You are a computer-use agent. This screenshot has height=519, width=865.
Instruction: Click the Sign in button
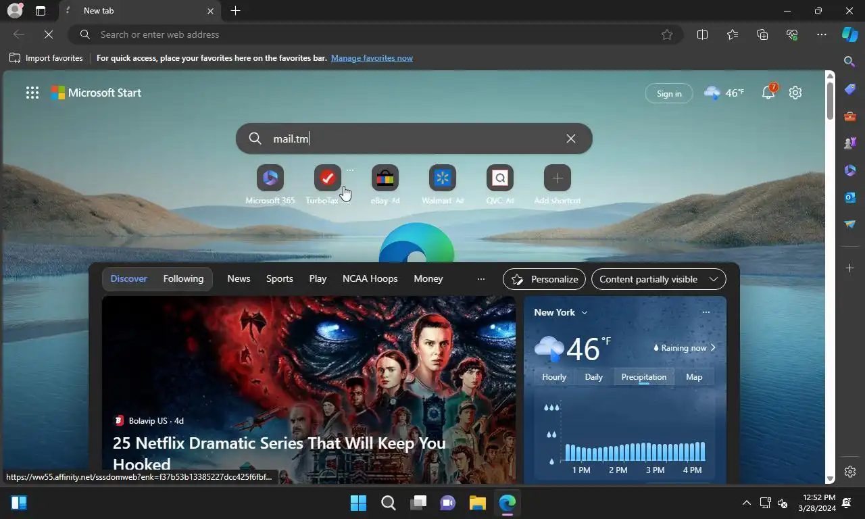[x=669, y=93]
